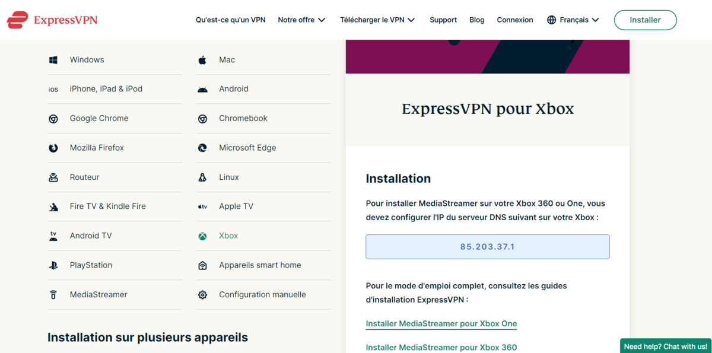Click the DNS IP 85.203.37.1 box

[488, 247]
